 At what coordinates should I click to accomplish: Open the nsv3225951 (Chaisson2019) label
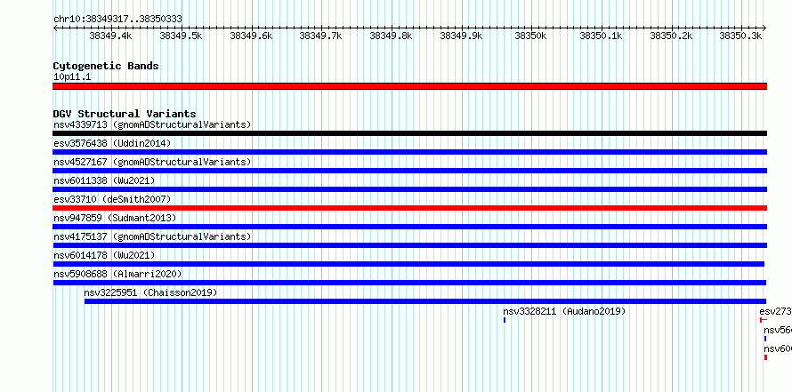coord(150,292)
